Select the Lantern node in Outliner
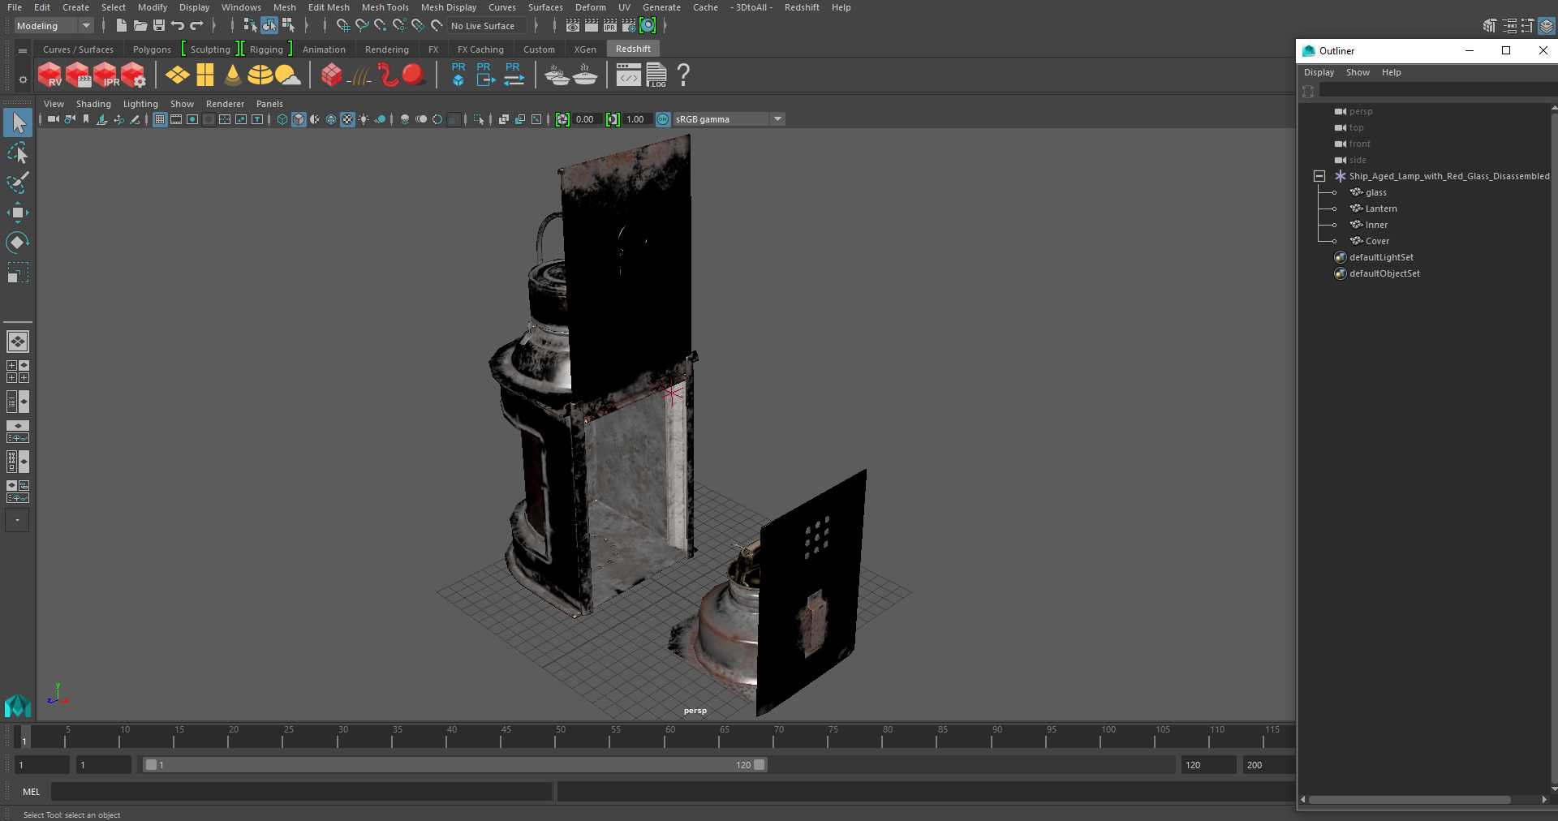Viewport: 1558px width, 821px height. (x=1380, y=208)
